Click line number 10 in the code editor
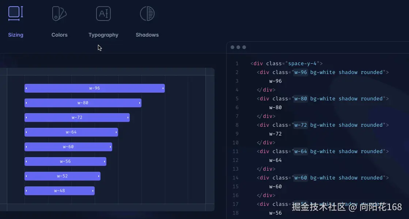Viewport: 409px width, 219px height. tap(235, 142)
